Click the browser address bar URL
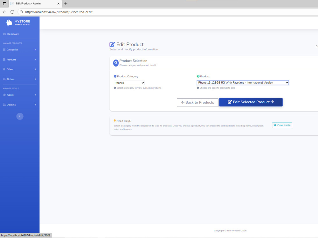 [59, 12]
